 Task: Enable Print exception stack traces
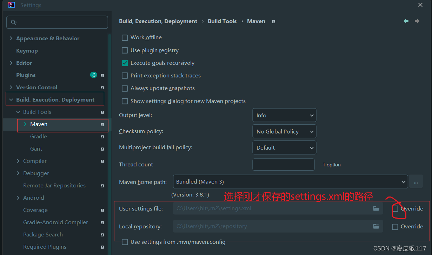(125, 76)
